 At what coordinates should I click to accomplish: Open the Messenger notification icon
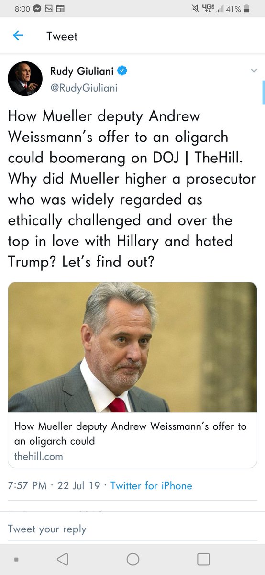coord(37,9)
